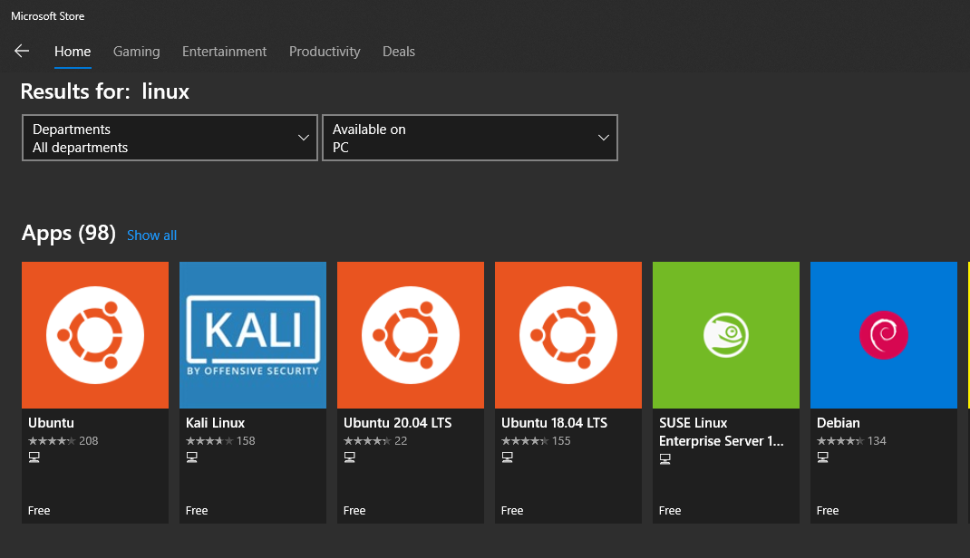Click the star rating for Ubuntu (208)
This screenshot has height=558, width=970.
[x=52, y=440]
